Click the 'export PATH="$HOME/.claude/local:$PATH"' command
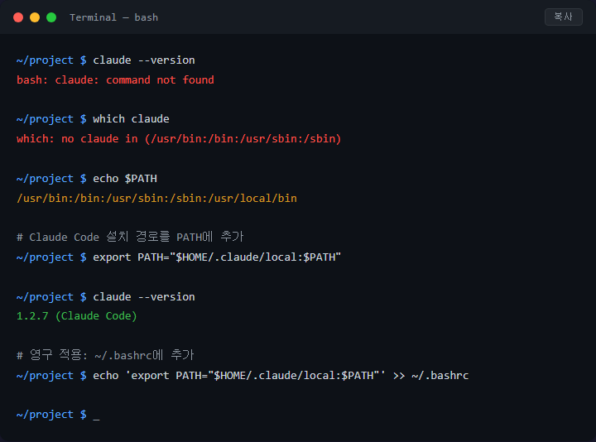 pyautogui.click(x=217, y=257)
